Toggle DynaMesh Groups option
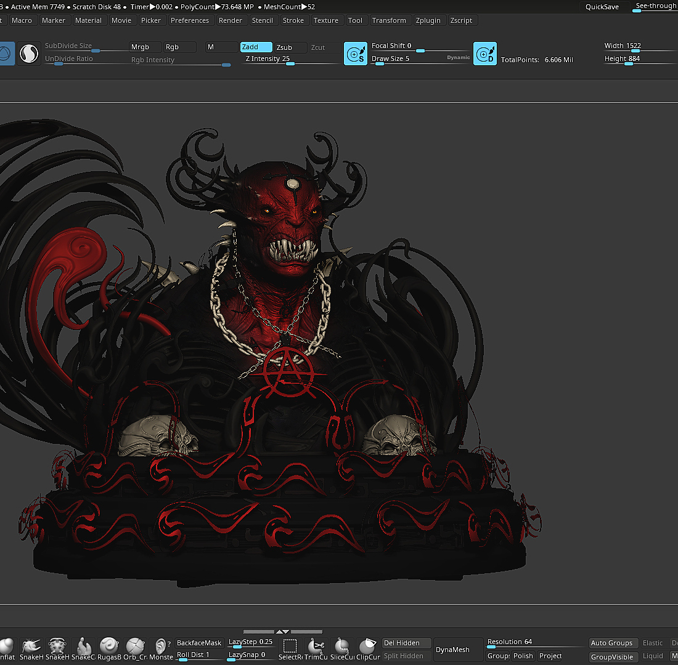This screenshot has width=678, height=665. [x=499, y=656]
